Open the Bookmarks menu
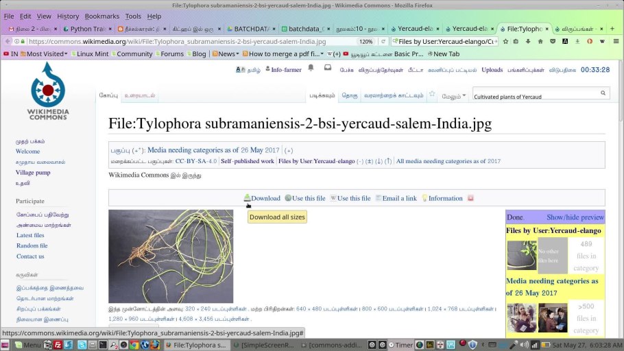Image resolution: width=624 pixels, height=351 pixels. click(101, 16)
